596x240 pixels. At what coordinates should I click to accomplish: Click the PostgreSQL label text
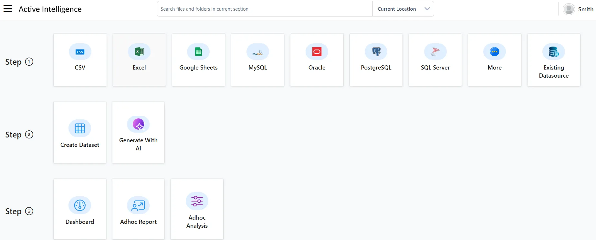tap(376, 68)
